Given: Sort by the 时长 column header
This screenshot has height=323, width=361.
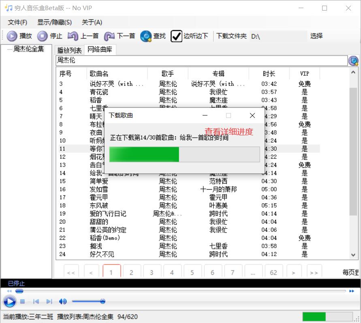Looking at the screenshot, I should pos(269,74).
